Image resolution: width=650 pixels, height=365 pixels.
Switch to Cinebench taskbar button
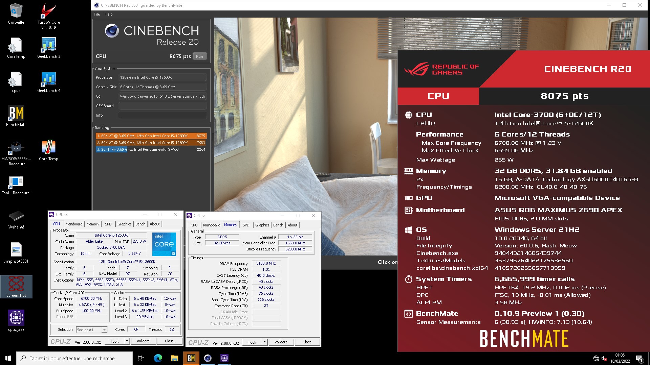208,358
